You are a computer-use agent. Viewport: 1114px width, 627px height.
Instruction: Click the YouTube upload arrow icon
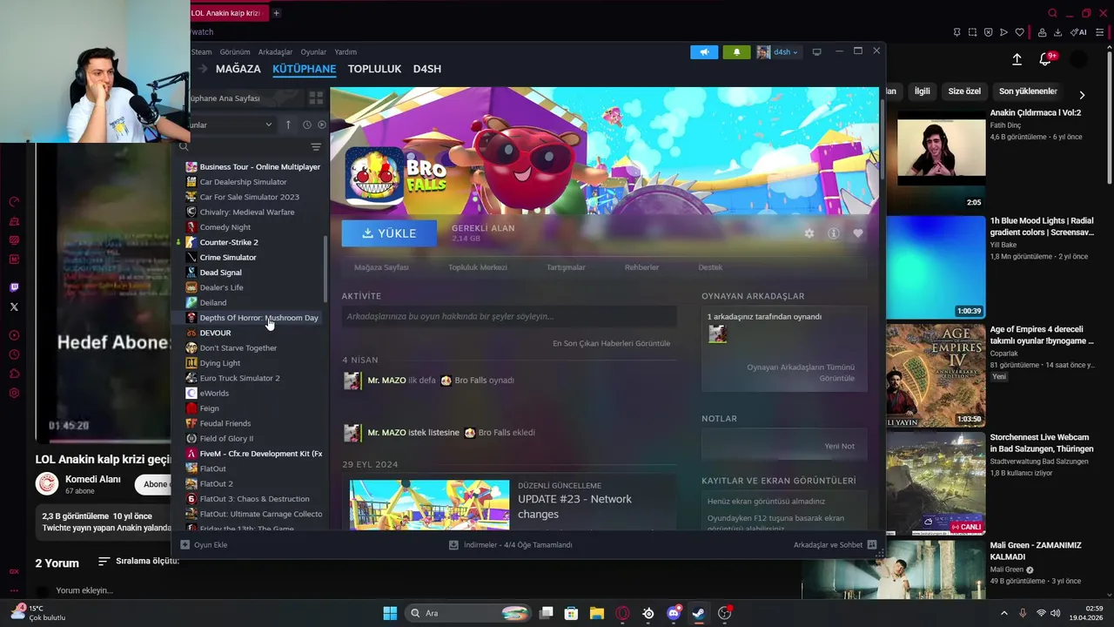tap(1017, 59)
